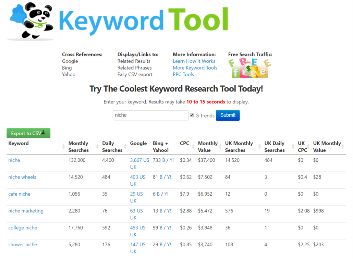Open Google '3,667 US' results link

(139, 160)
